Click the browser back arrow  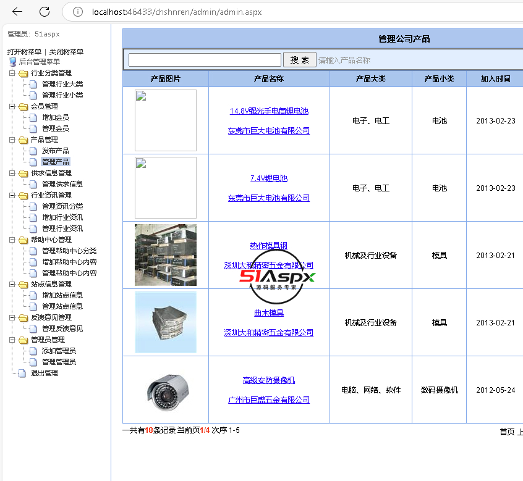[x=17, y=12]
